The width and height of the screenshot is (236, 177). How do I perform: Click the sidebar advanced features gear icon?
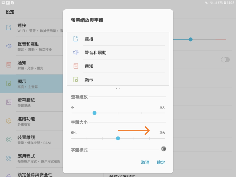pos(9,121)
